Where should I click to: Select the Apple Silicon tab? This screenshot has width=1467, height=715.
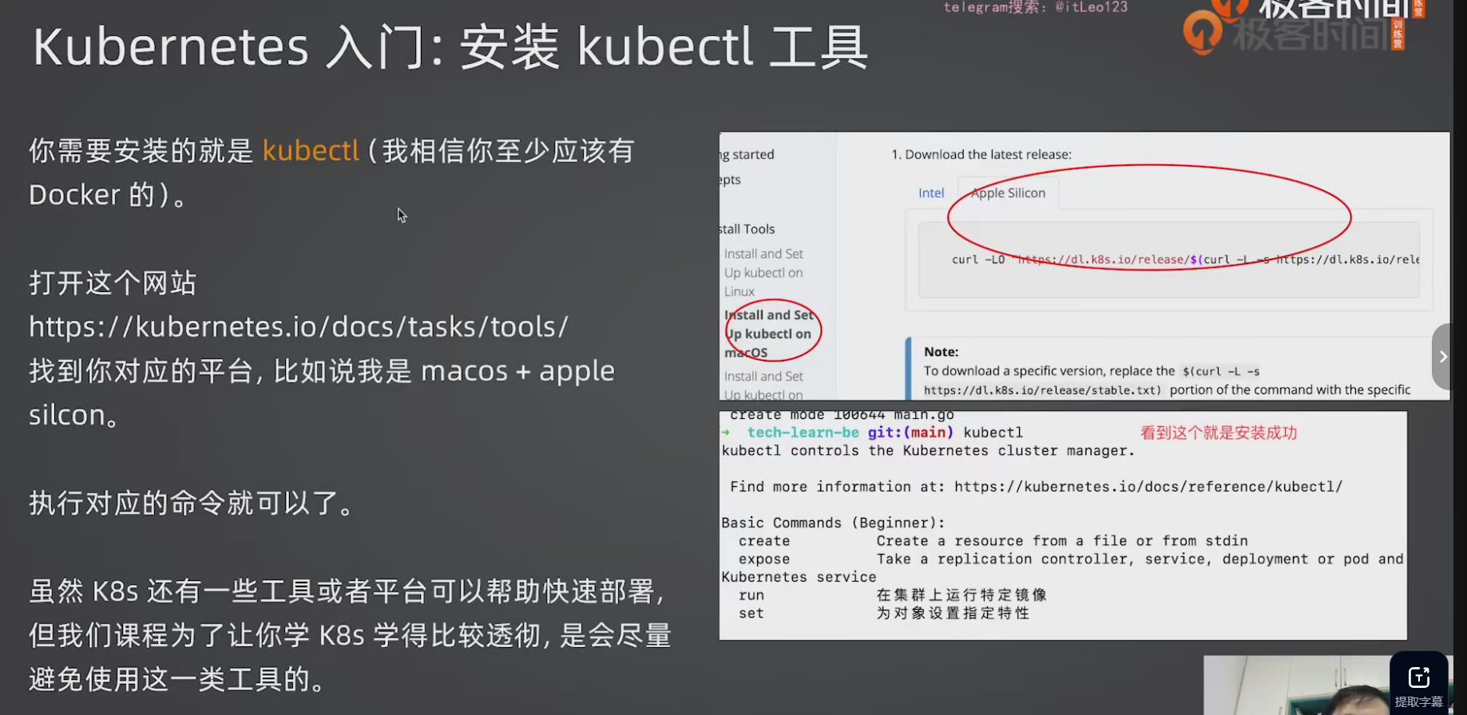pyautogui.click(x=1008, y=193)
